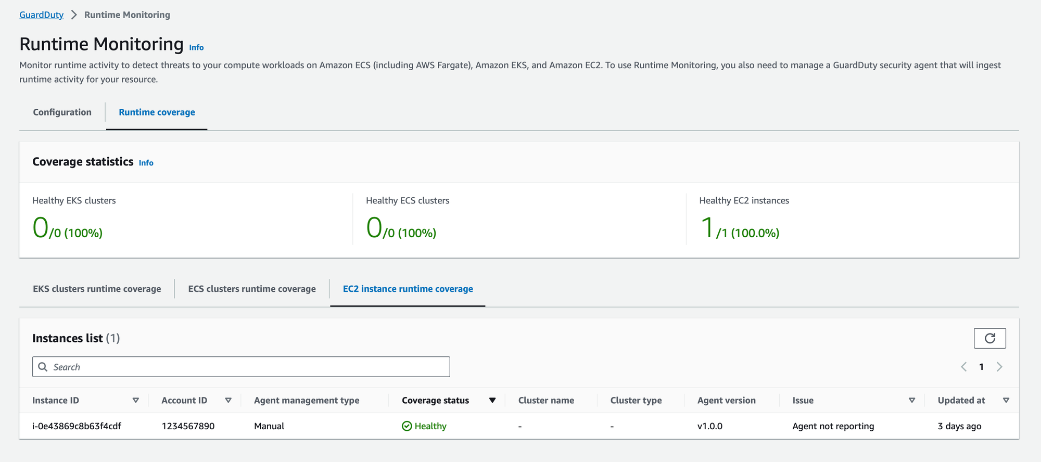Click the Agent management type header
The image size is (1041, 462).
[307, 400]
